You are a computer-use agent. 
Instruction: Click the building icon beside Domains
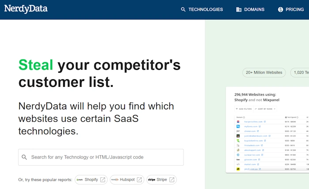coord(239,9)
